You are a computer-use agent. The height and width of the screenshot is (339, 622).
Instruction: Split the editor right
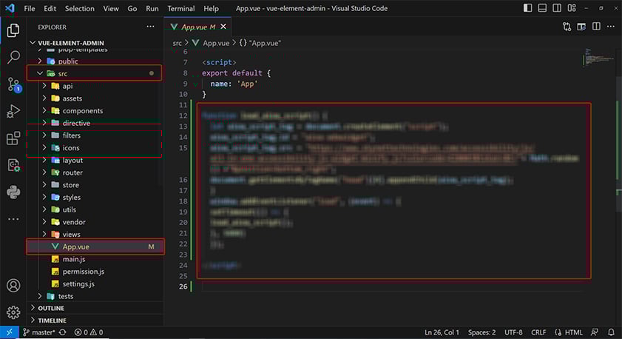596,27
